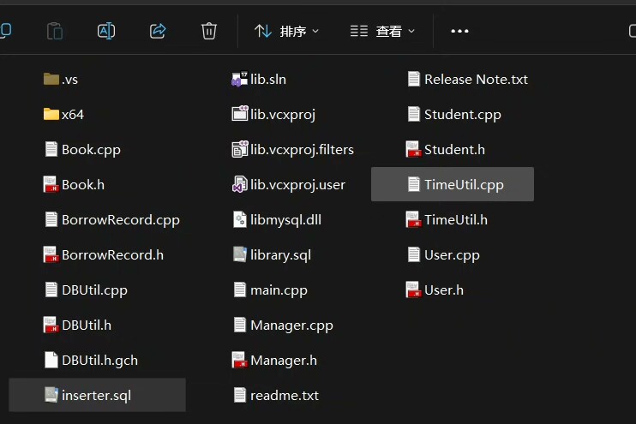Select the inserter.sql file icon
This screenshot has height=424, width=636.
click(x=51, y=395)
